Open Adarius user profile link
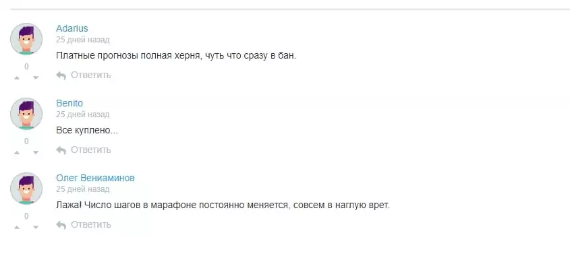The width and height of the screenshot is (570, 260). (x=72, y=28)
